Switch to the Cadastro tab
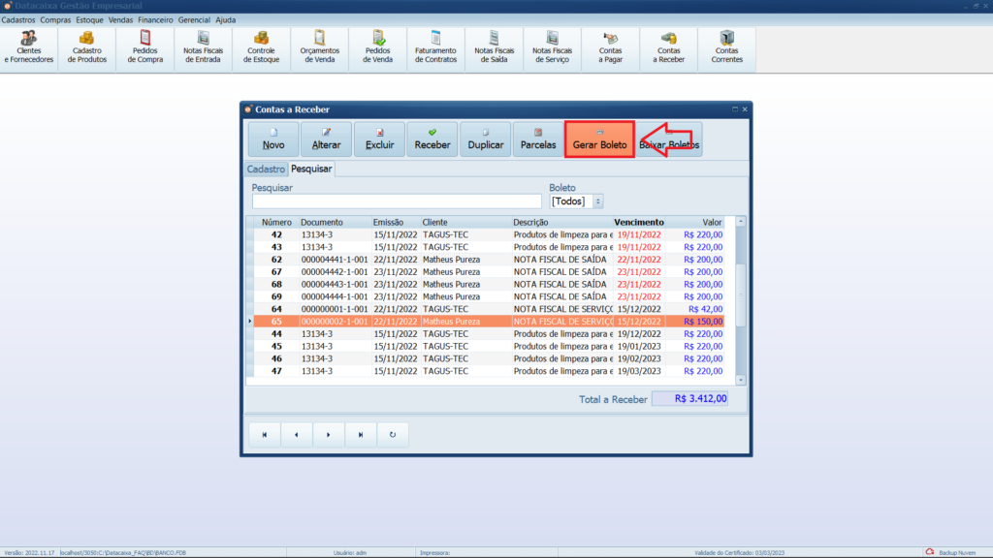Viewport: 993px width, 558px height. [266, 169]
